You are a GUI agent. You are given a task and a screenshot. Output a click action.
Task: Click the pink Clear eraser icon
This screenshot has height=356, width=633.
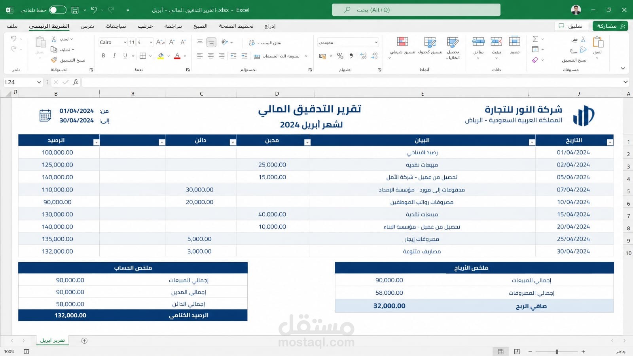(535, 60)
